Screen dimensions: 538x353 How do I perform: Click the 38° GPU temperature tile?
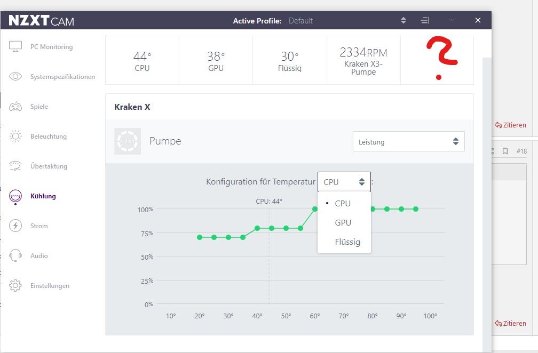pos(216,60)
